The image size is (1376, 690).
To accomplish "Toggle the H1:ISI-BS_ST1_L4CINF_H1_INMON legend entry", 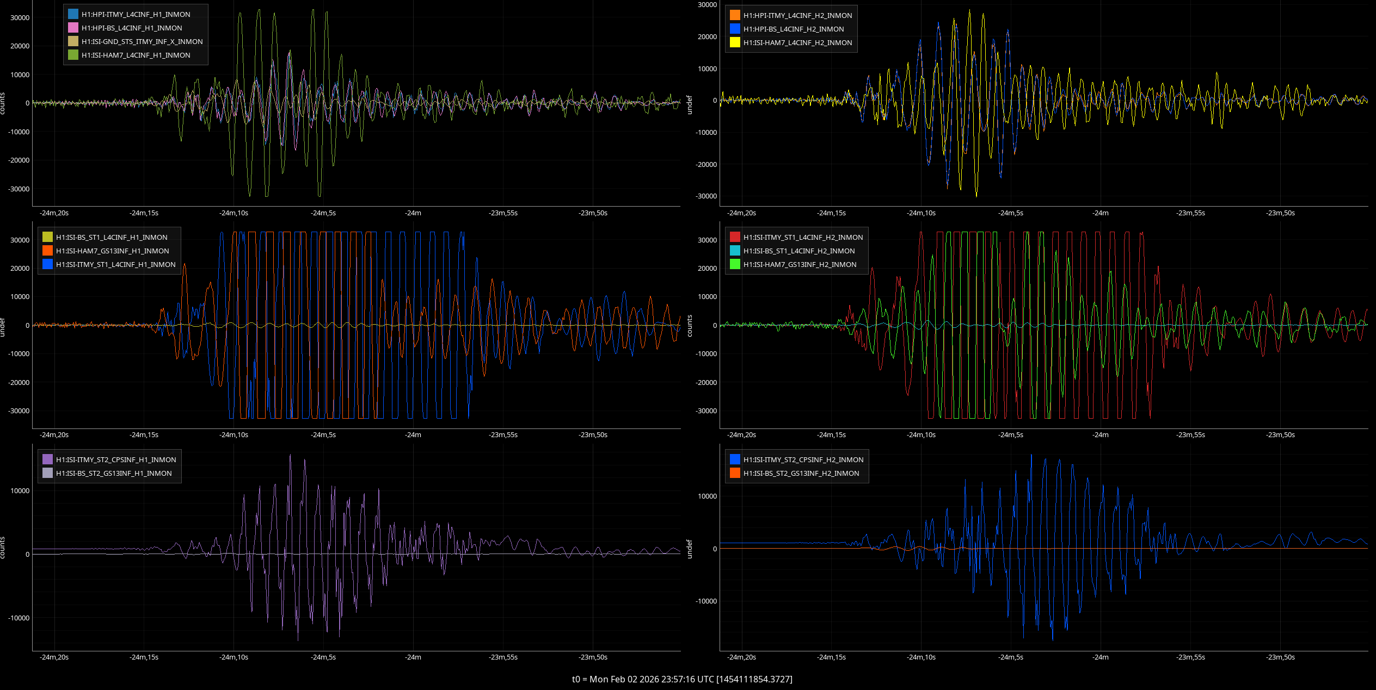I will coord(112,238).
